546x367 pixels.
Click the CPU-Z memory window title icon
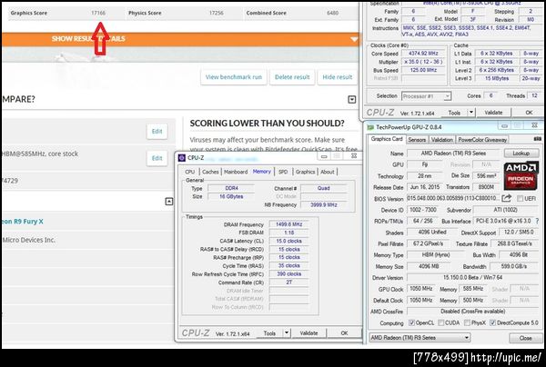pos(181,158)
